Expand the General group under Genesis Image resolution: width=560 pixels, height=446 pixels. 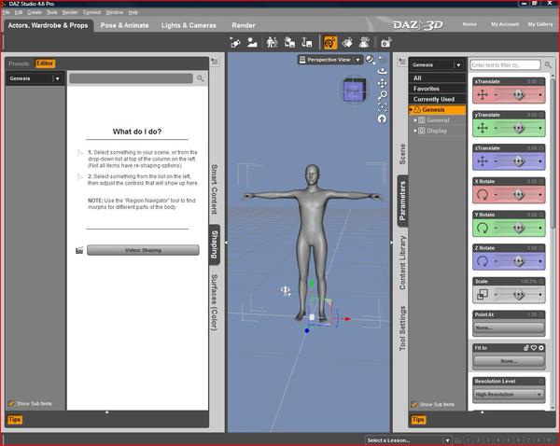point(415,120)
